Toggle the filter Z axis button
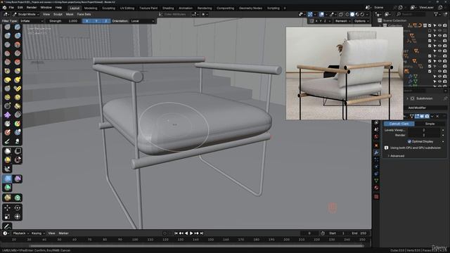 (x=106, y=21)
